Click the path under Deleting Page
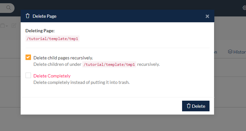The height and width of the screenshot is (131, 246). pyautogui.click(x=53, y=38)
